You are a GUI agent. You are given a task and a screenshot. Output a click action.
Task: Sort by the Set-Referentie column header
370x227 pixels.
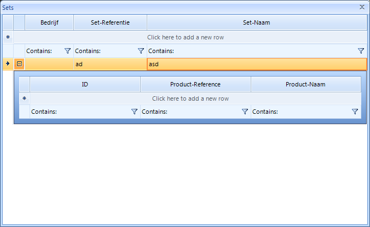pyautogui.click(x=110, y=23)
